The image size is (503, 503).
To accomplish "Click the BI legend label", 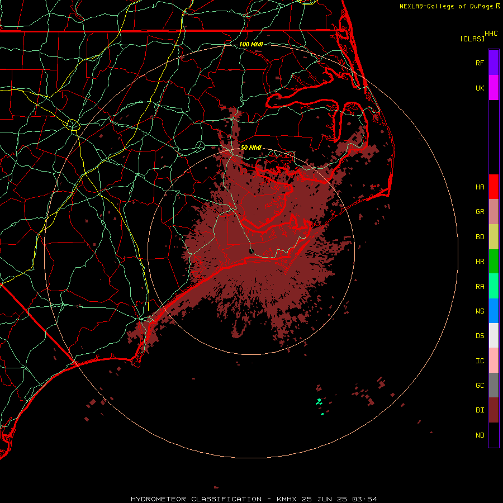I will [480, 410].
